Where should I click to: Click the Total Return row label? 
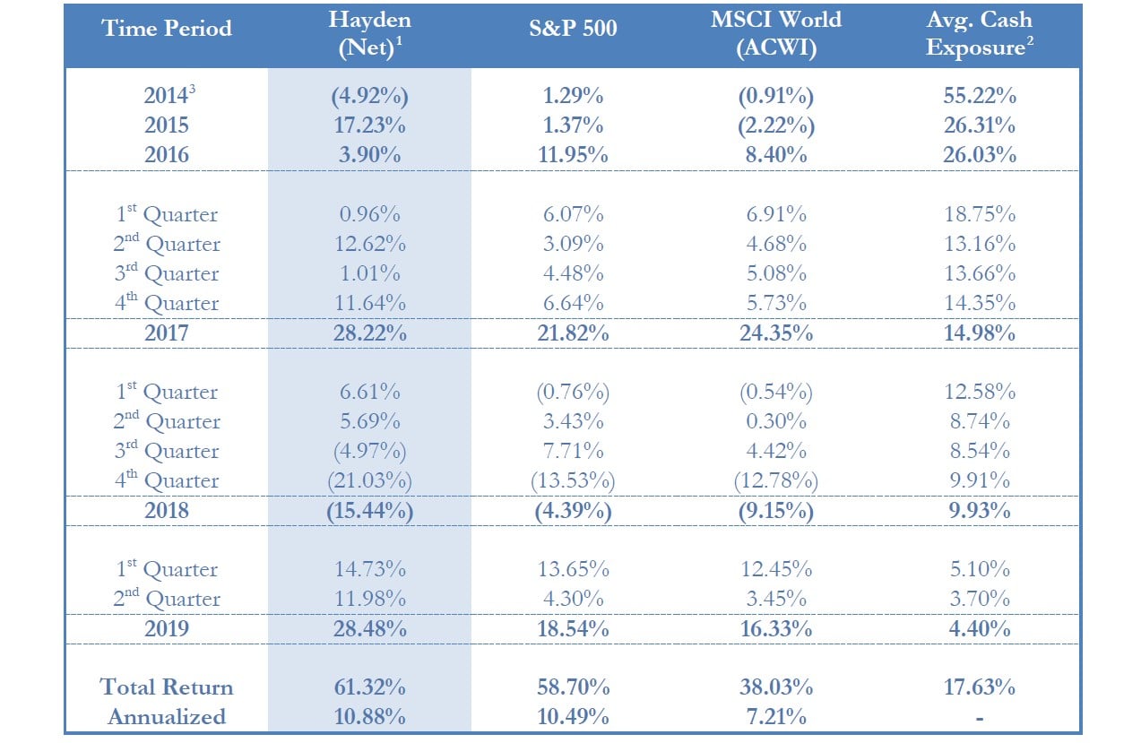(167, 687)
